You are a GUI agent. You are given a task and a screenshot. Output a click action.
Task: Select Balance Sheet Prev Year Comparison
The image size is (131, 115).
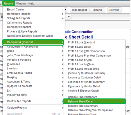tap(95, 110)
